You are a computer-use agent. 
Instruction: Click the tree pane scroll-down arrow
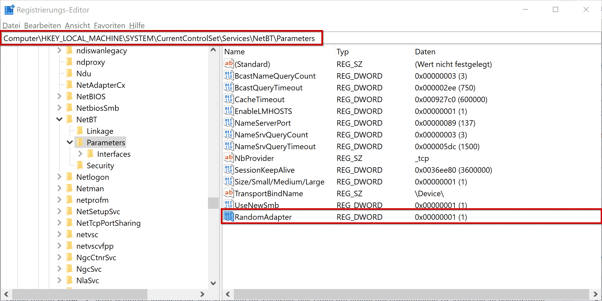point(213,283)
